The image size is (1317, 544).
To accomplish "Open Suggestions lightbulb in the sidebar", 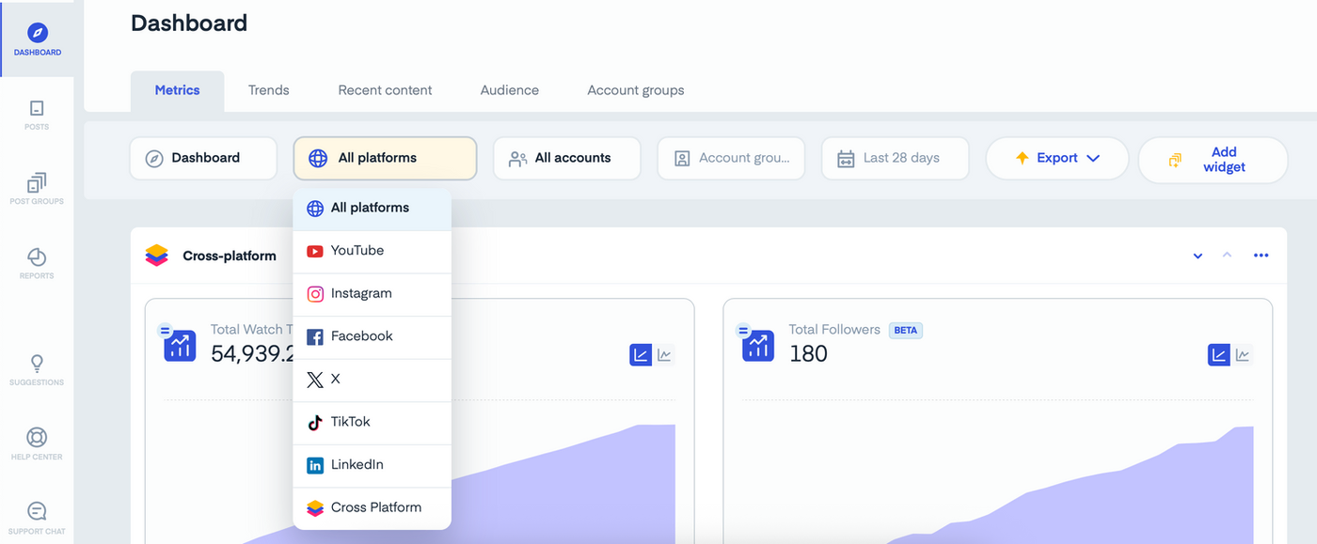I will click(x=37, y=370).
